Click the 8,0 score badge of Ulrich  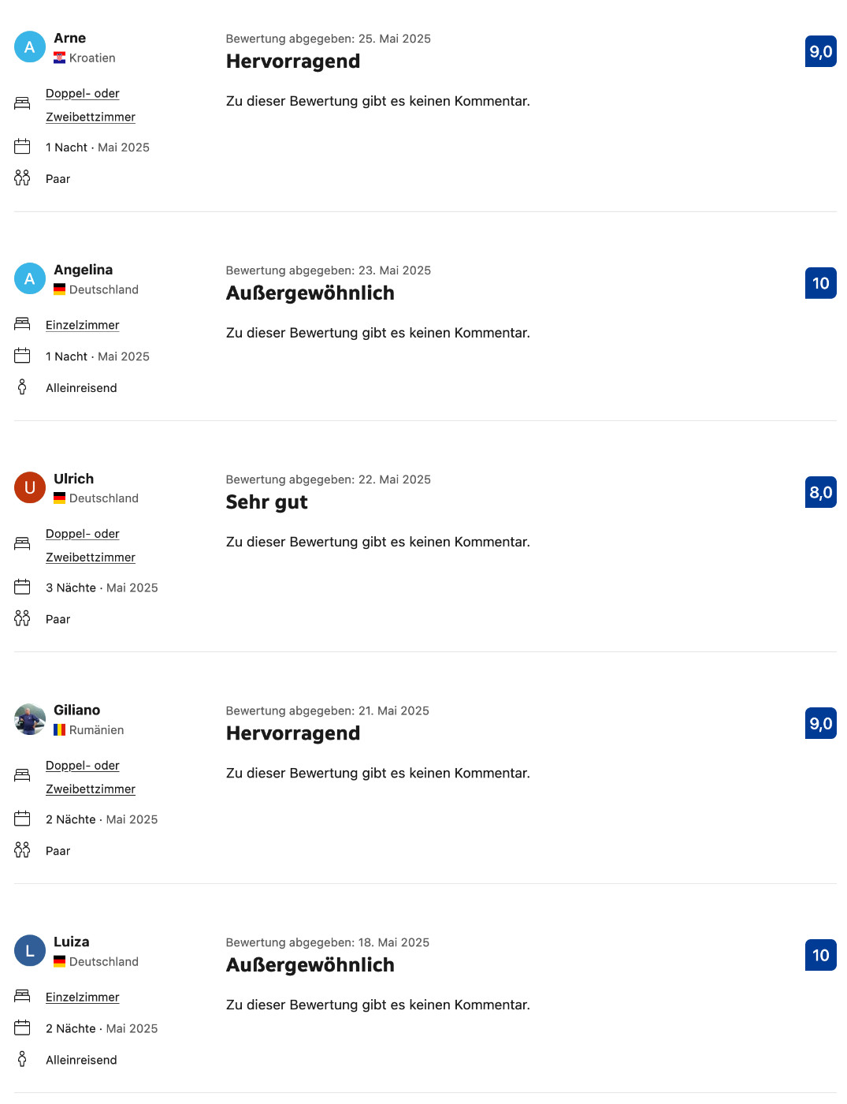[x=821, y=492]
